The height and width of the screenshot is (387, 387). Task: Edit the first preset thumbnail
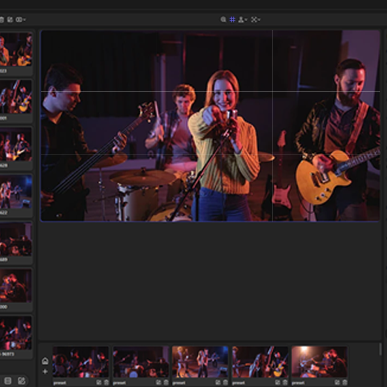pos(99,382)
